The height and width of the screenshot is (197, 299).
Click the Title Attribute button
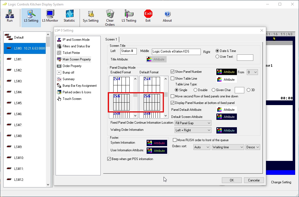[x=156, y=59]
